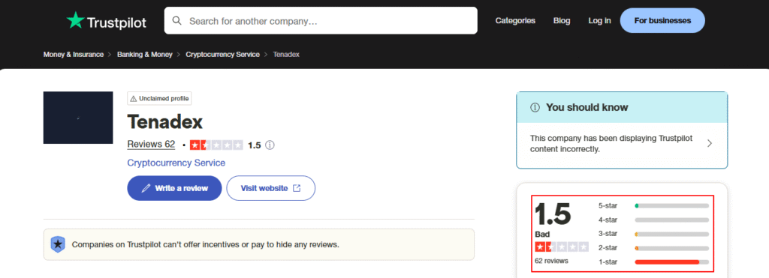The image size is (769, 278).
Task: Click the Log in link
Action: tap(599, 20)
